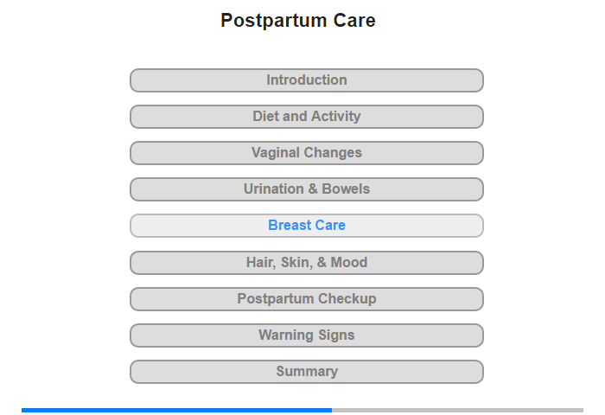This screenshot has height=415, width=605.
Task: Click the Postpartum Care heading
Action: point(298,21)
